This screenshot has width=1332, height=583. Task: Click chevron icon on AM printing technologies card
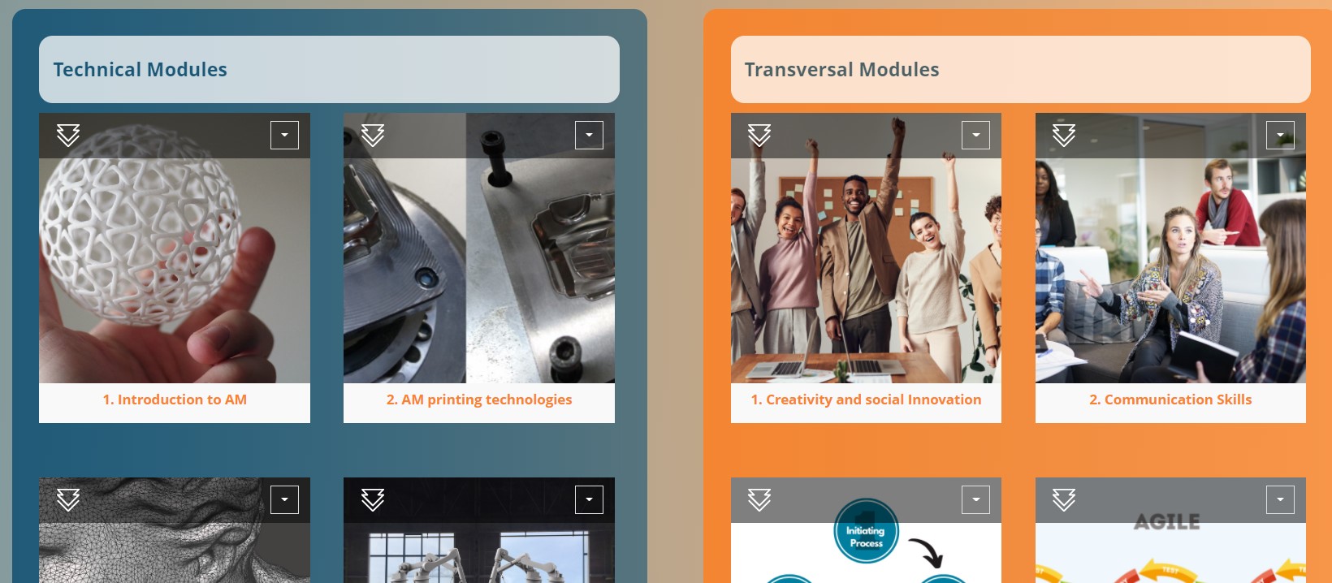coord(373,135)
